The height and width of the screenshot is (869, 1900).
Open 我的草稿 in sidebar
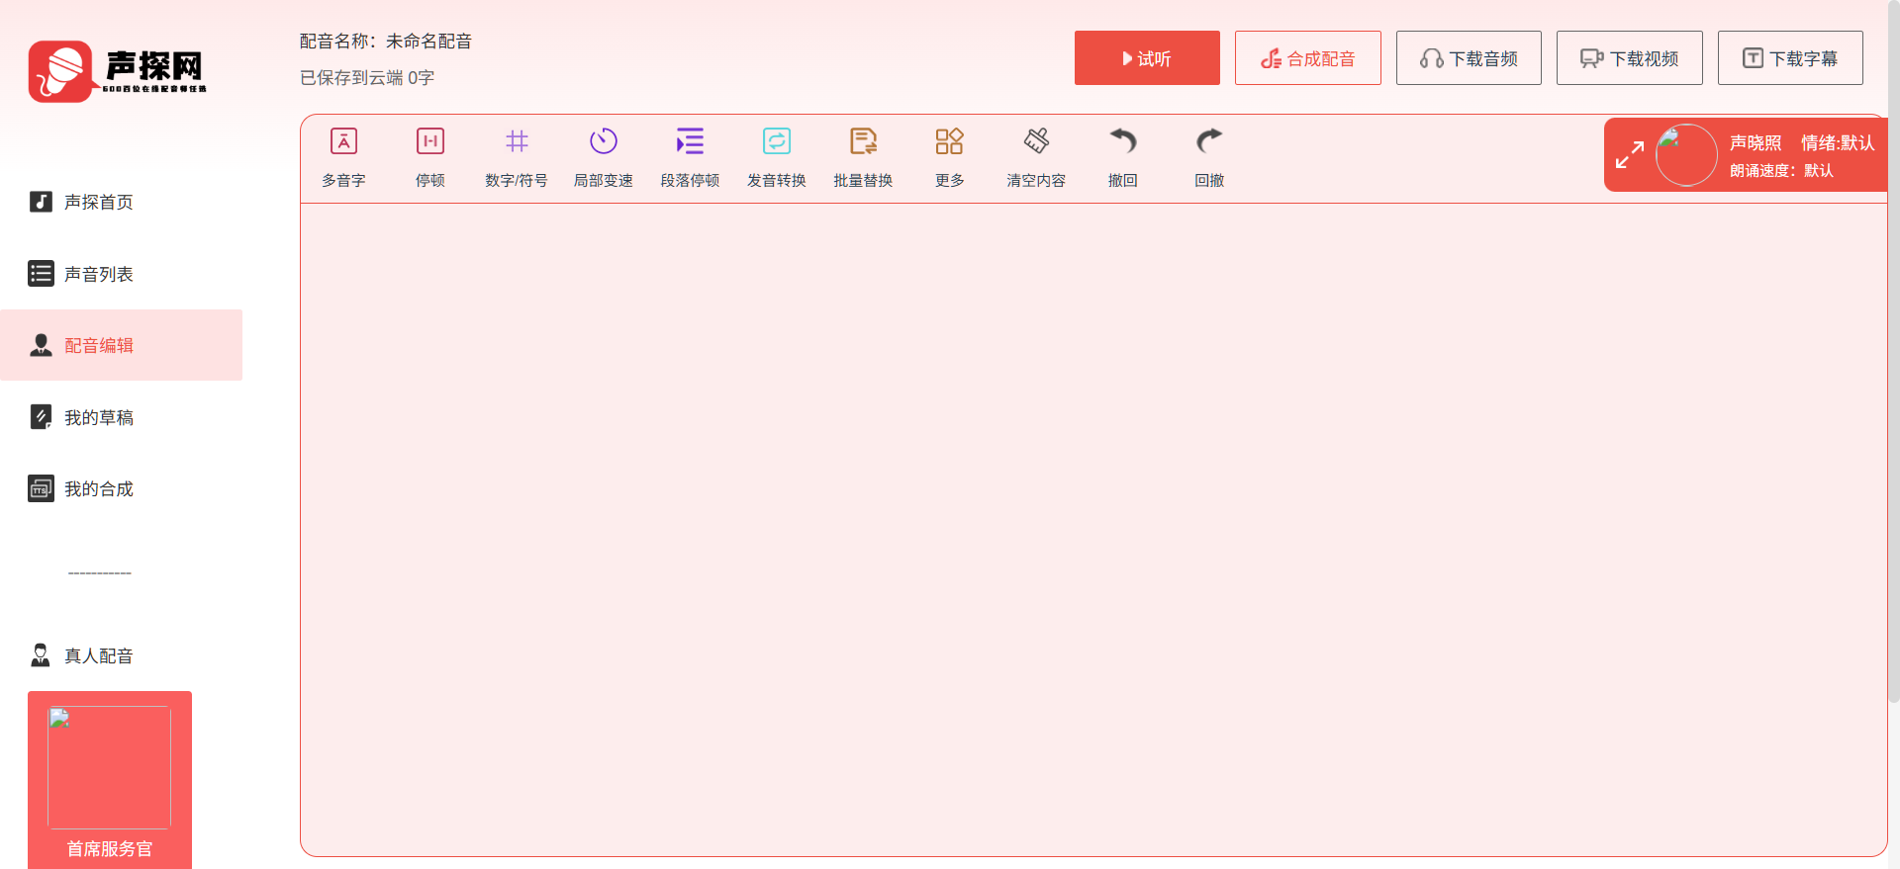pos(98,417)
